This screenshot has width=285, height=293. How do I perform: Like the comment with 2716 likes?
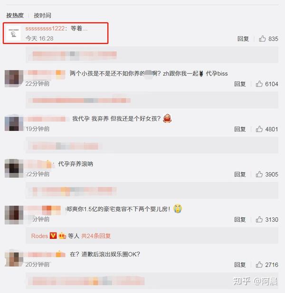pyautogui.click(x=259, y=265)
